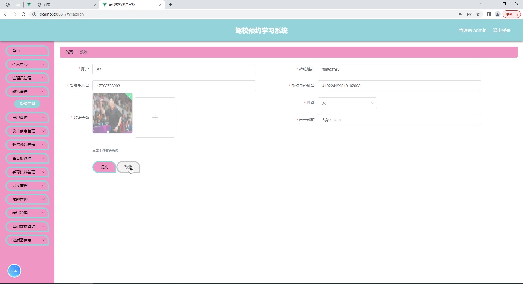Open saved passwords key icon
Screen dimensions: 523x284
pyautogui.click(x=461, y=14)
